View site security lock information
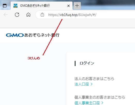 [42, 15]
